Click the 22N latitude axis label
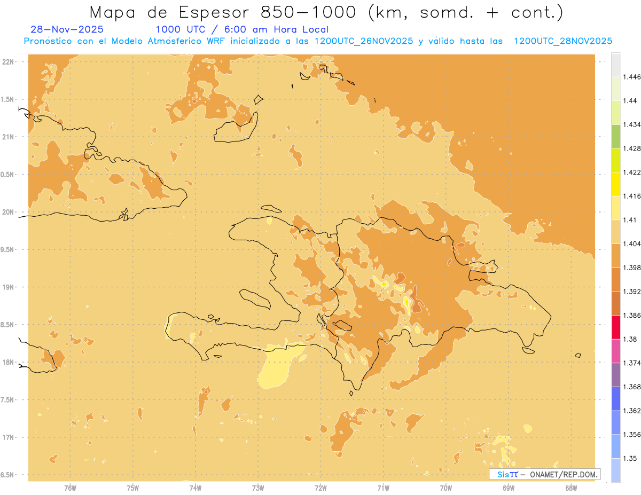Image resolution: width=641 pixels, height=495 pixels. [9, 62]
